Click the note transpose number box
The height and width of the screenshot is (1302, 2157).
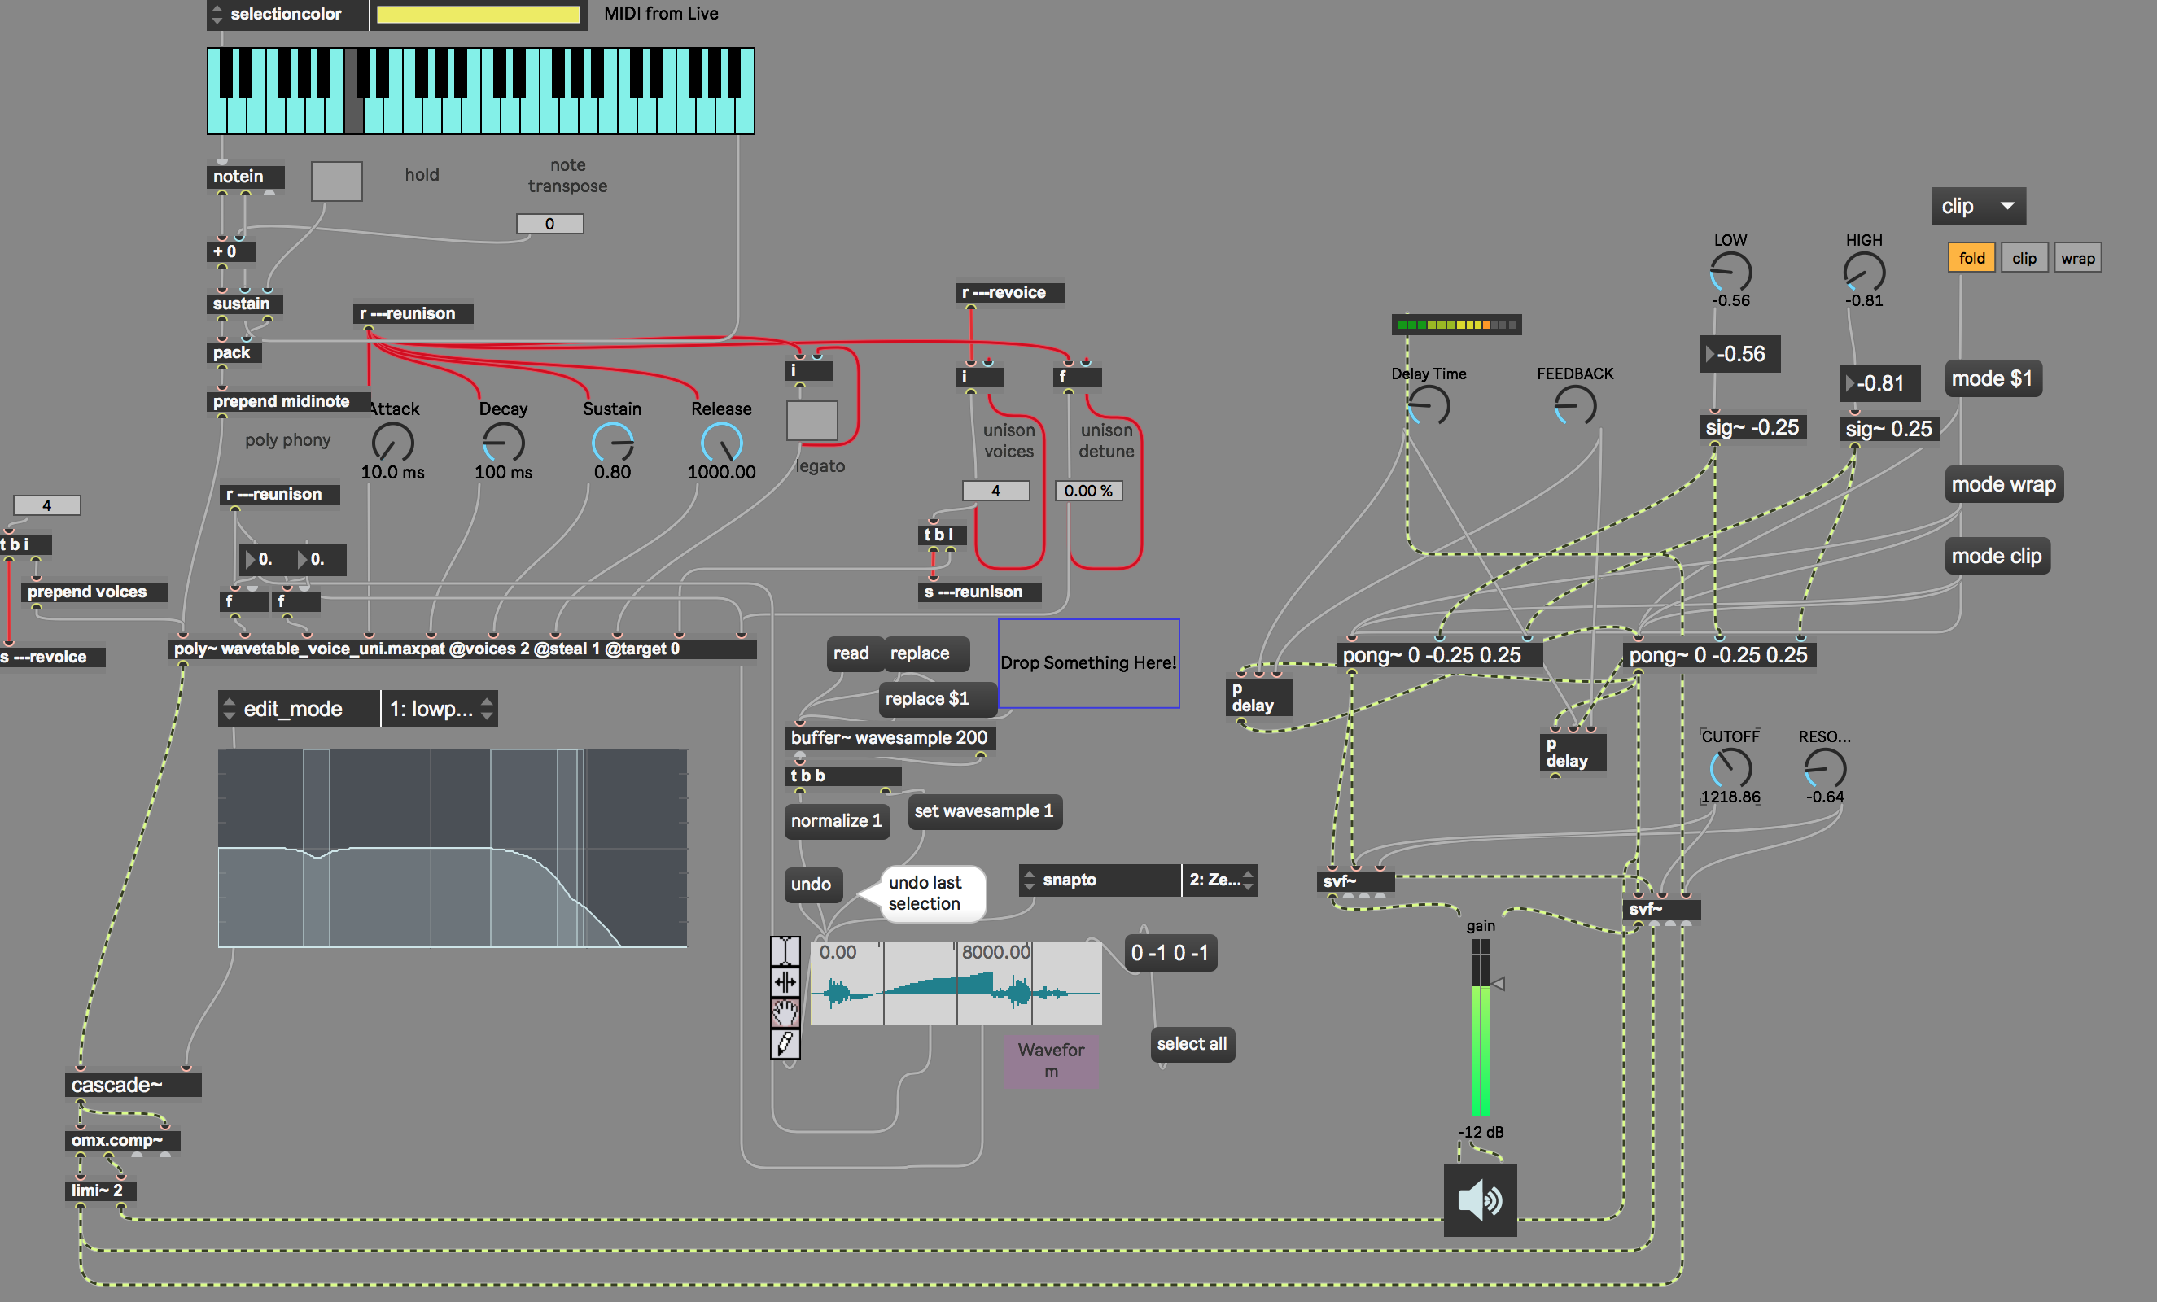(x=549, y=224)
